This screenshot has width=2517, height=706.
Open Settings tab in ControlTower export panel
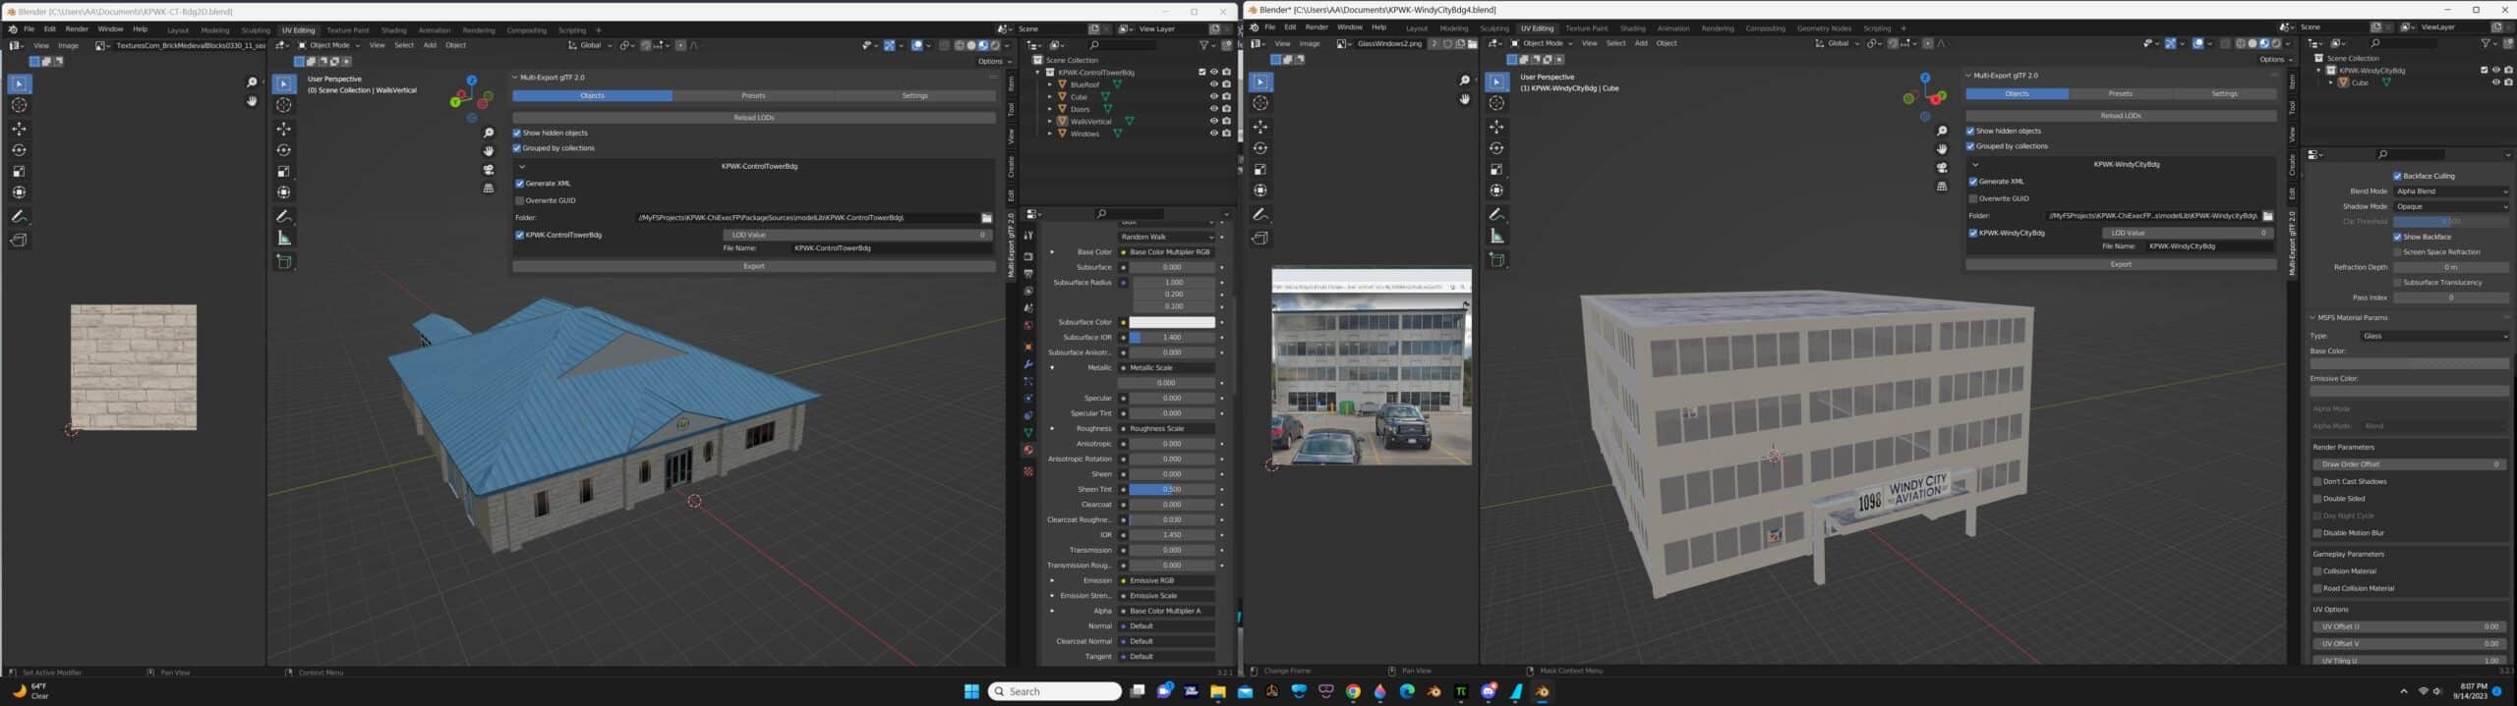(914, 96)
